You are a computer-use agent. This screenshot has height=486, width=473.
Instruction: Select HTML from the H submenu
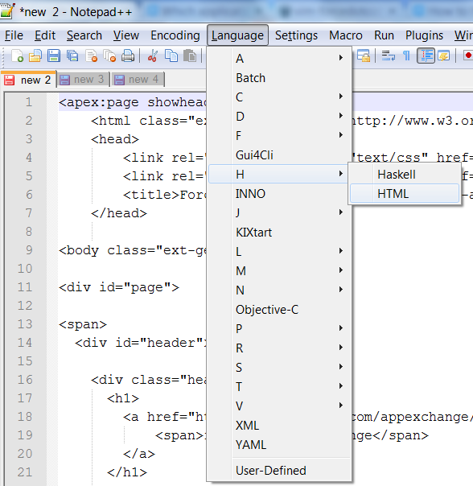point(405,194)
